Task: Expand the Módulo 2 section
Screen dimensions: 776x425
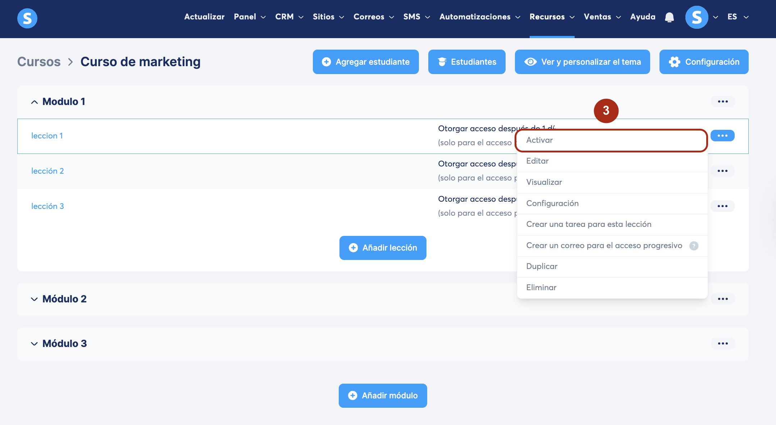Action: coord(34,299)
